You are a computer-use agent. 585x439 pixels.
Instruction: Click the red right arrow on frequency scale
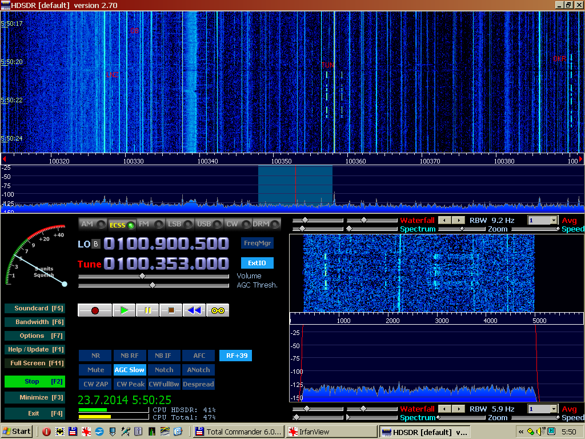click(x=580, y=159)
